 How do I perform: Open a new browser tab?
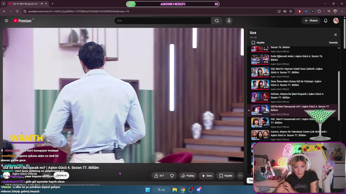pos(52,4)
